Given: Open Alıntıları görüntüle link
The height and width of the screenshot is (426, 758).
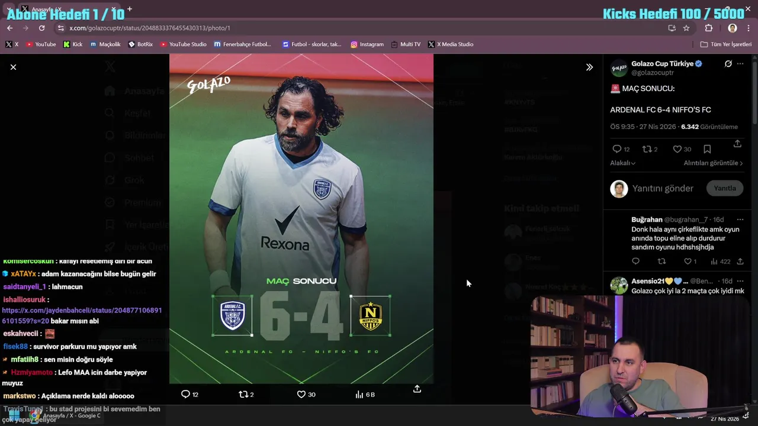Looking at the screenshot, I should coord(714,163).
